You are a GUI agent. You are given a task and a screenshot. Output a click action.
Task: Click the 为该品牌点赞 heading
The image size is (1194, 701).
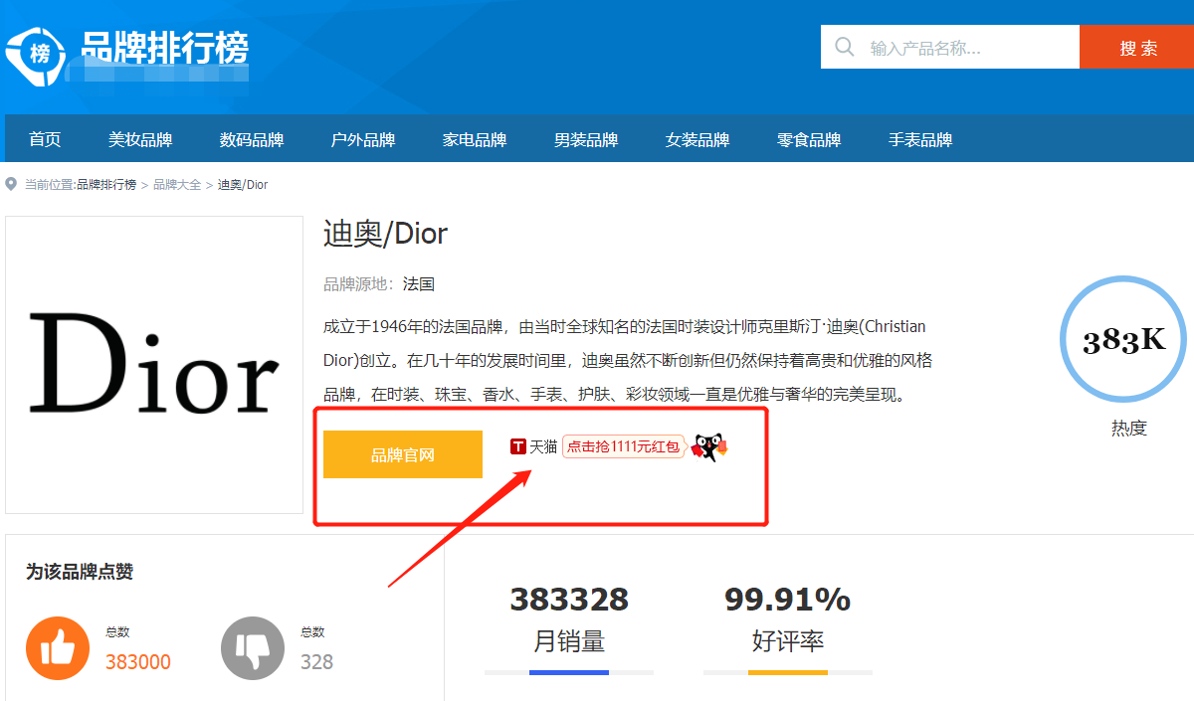tap(80, 572)
